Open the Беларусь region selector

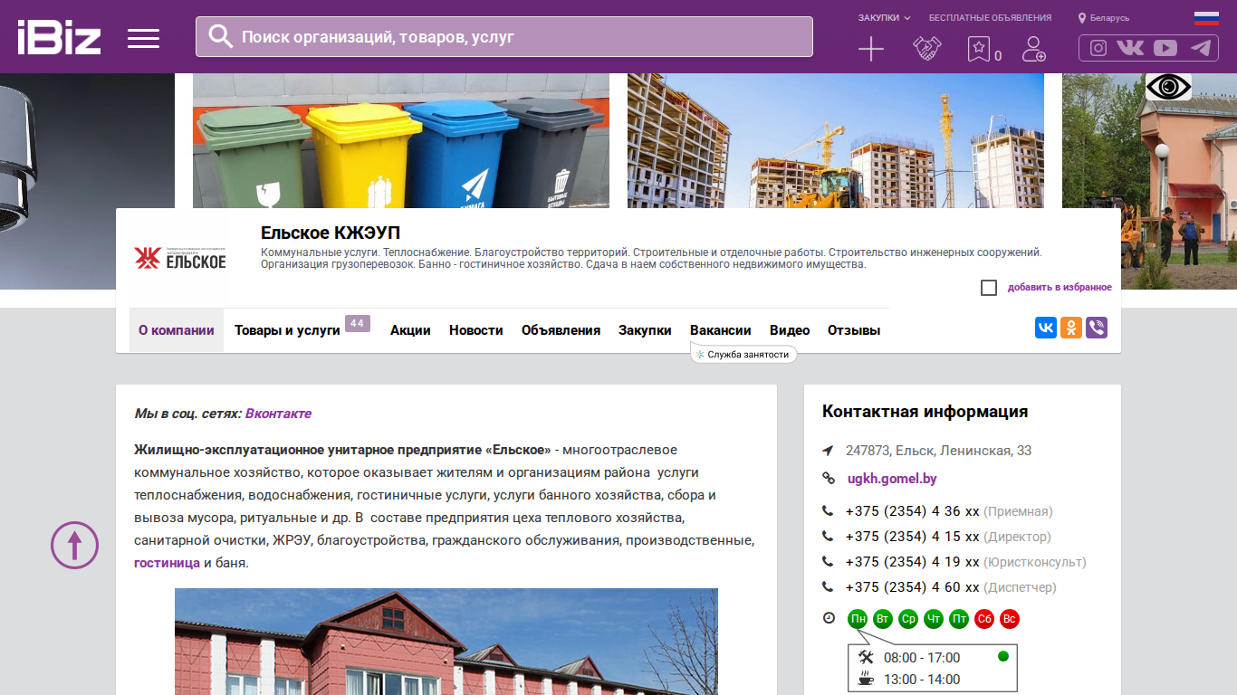click(1109, 18)
